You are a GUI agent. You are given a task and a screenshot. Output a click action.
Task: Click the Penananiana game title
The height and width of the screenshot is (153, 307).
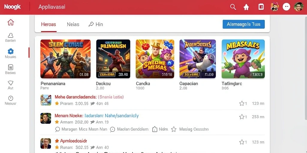click(53, 84)
